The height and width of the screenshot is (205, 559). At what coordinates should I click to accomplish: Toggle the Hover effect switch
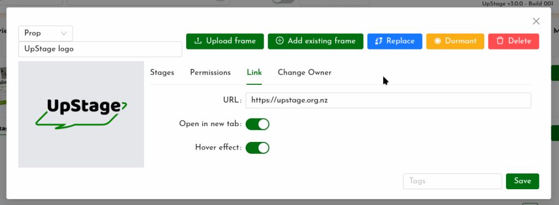[258, 148]
